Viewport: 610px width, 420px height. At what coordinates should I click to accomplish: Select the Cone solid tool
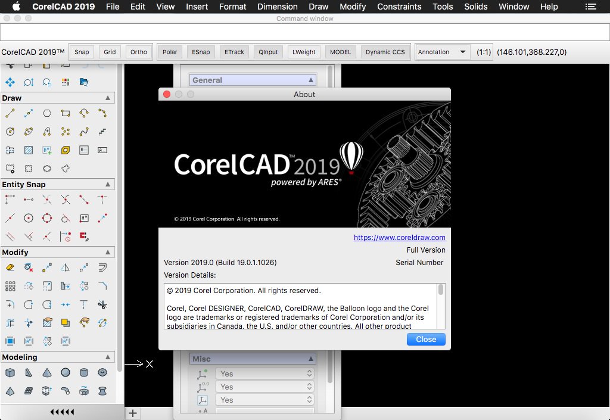tap(47, 372)
